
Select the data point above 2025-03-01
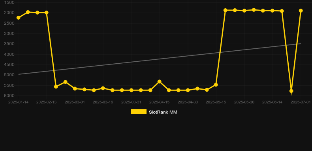[75, 88]
